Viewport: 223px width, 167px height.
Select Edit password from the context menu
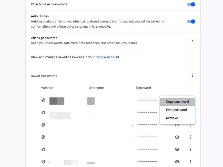[176, 110]
